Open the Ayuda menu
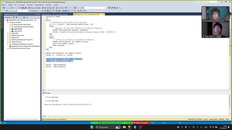 tap(55, 5)
